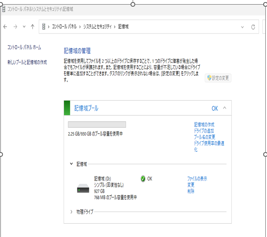Collapse the 記憶域 section
The height and width of the screenshot is (237, 267).
tap(72, 164)
